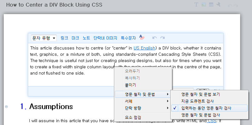This screenshot has height=125, width=252.
Task: Click the page-level undo arrow at top right
Action: click(x=230, y=5)
